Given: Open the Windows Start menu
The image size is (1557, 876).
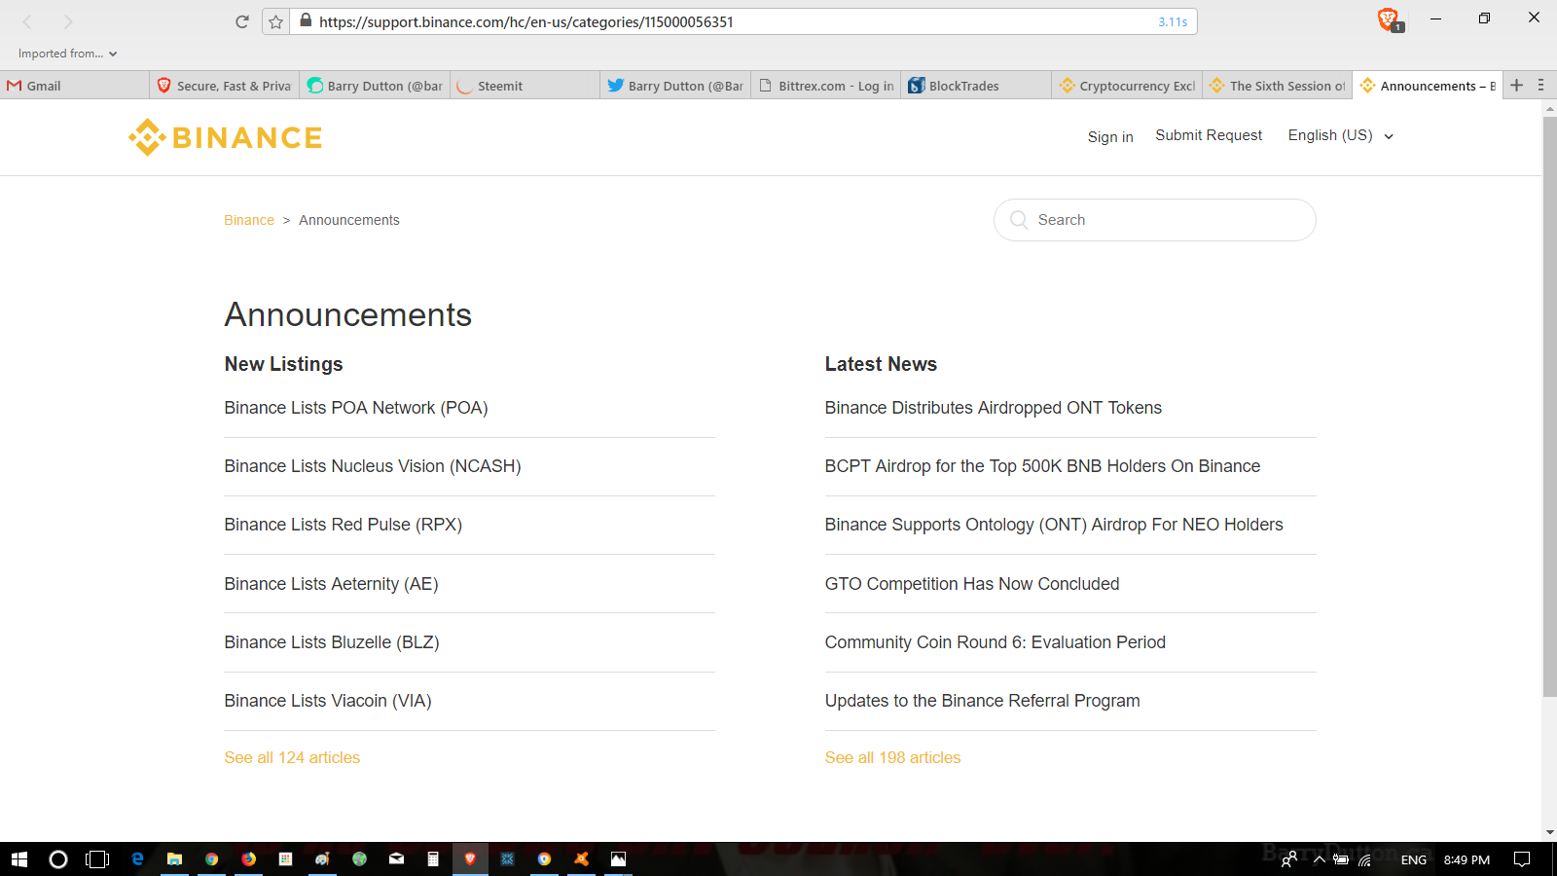Looking at the screenshot, I should (x=19, y=859).
